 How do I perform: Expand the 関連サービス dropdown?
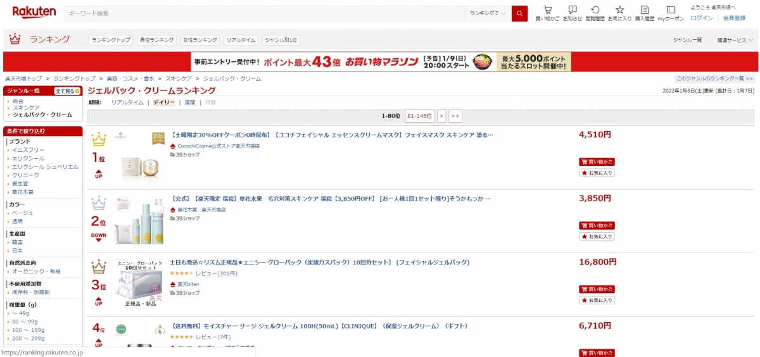734,40
